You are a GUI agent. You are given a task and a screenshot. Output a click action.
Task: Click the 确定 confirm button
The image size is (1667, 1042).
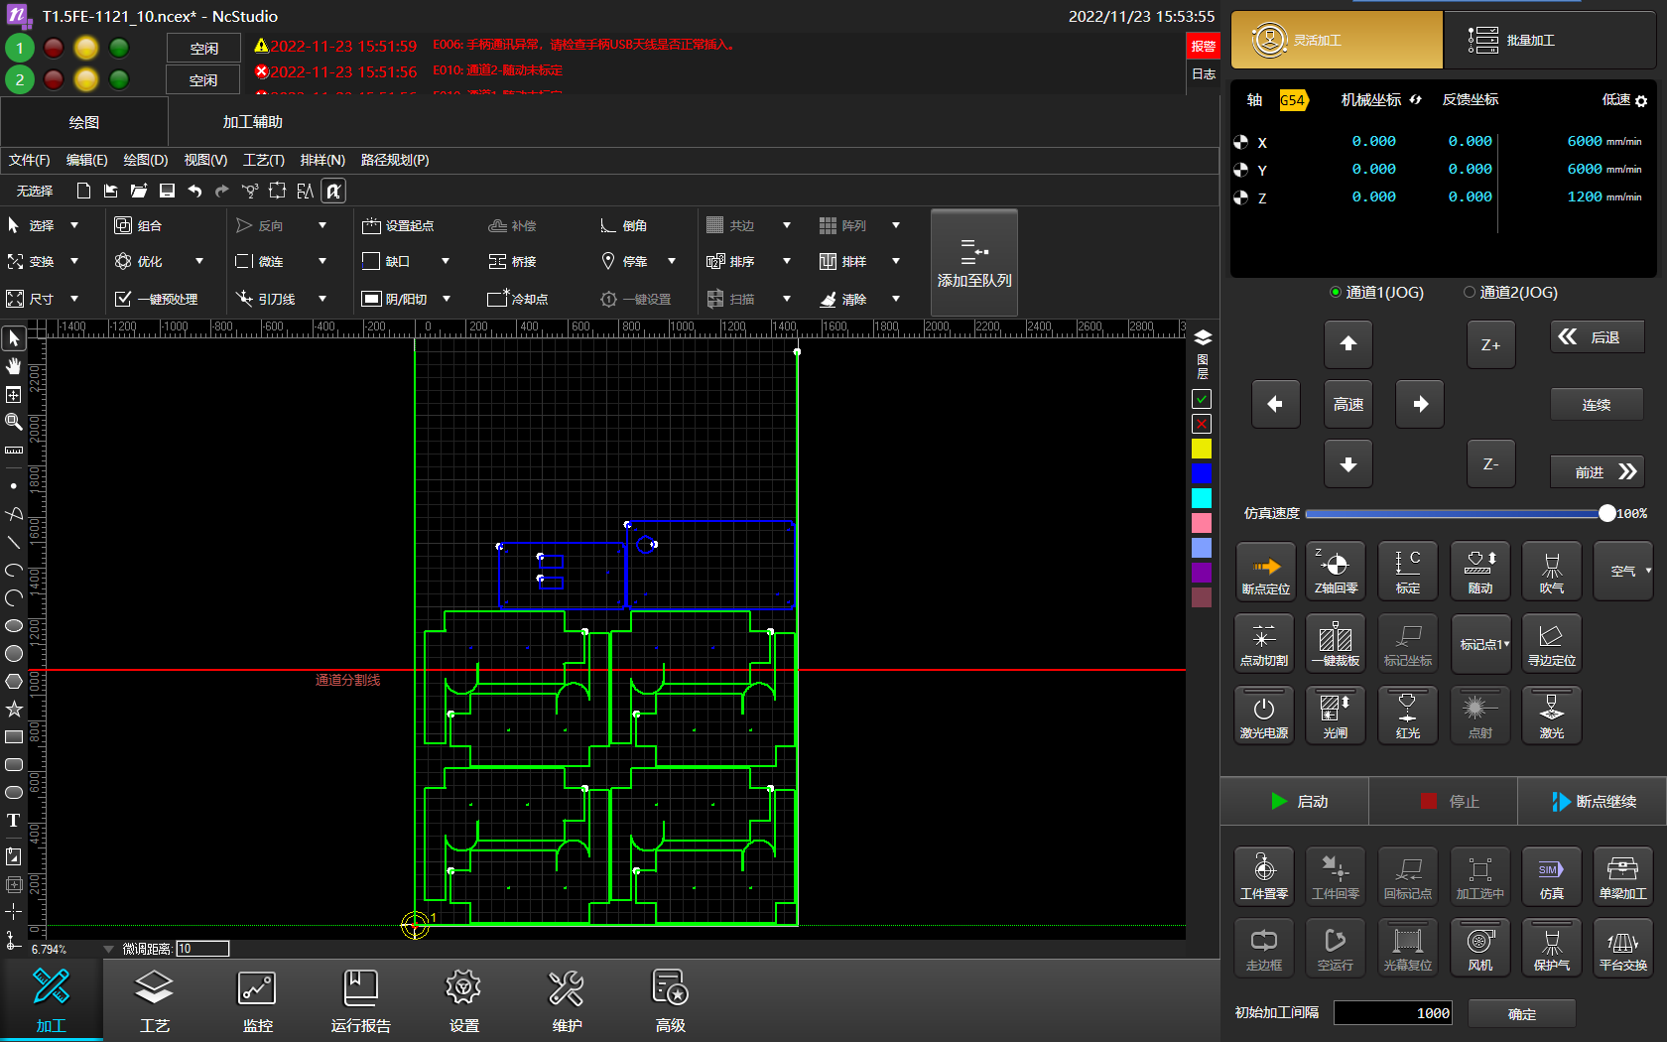1521,1013
